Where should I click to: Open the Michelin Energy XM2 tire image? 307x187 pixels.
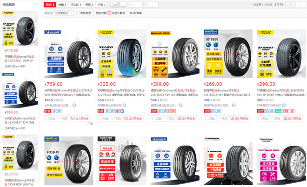175,161
